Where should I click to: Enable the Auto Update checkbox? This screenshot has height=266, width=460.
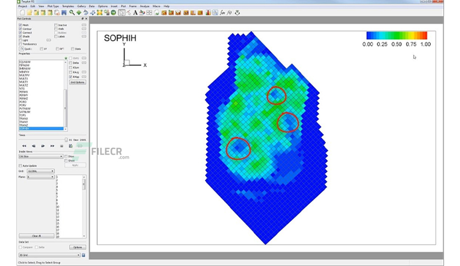[20, 166]
